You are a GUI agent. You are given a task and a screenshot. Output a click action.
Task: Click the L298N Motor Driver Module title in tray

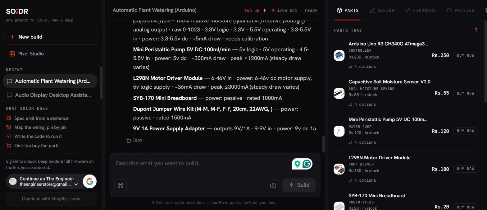click(x=380, y=158)
